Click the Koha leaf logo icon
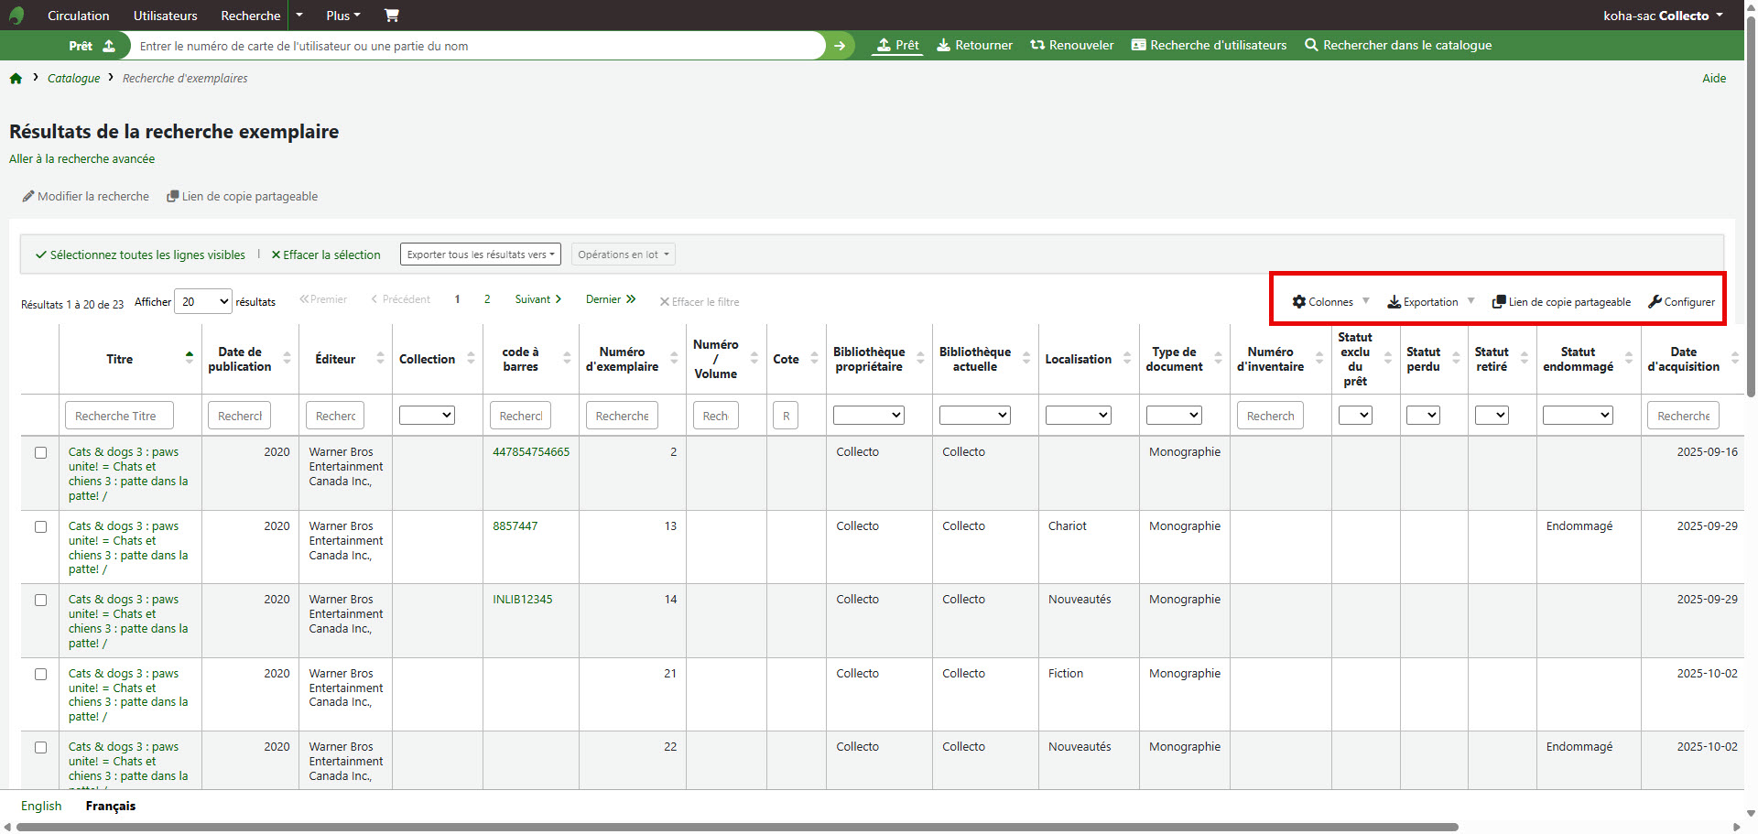 16,16
